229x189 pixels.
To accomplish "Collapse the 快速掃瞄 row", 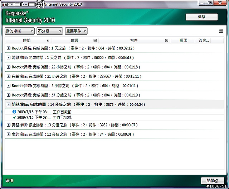I will coord(9,104).
